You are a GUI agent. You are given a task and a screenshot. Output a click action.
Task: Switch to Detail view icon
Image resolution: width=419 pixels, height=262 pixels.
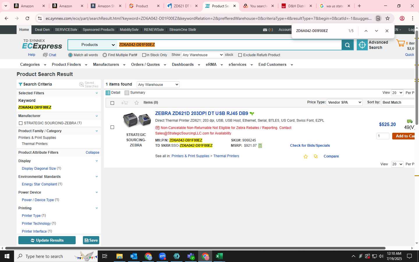(108, 93)
